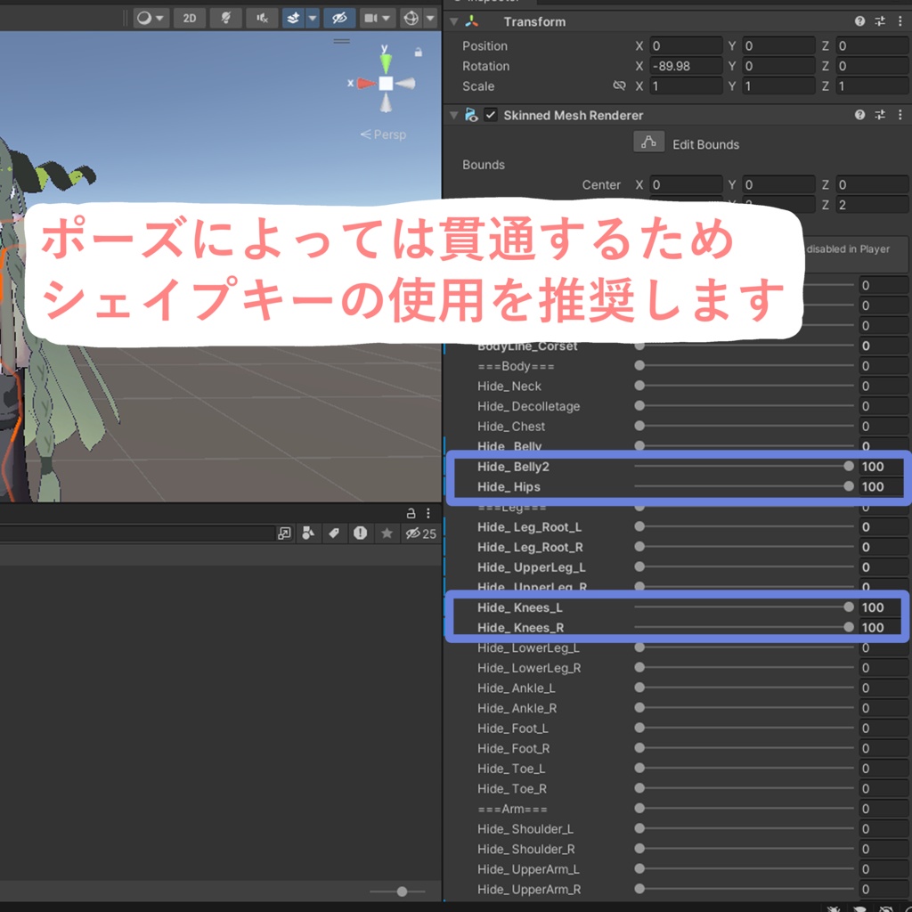Click the Hide_LowerLeg_R slider
This screenshot has height=912, width=912.
[744, 668]
